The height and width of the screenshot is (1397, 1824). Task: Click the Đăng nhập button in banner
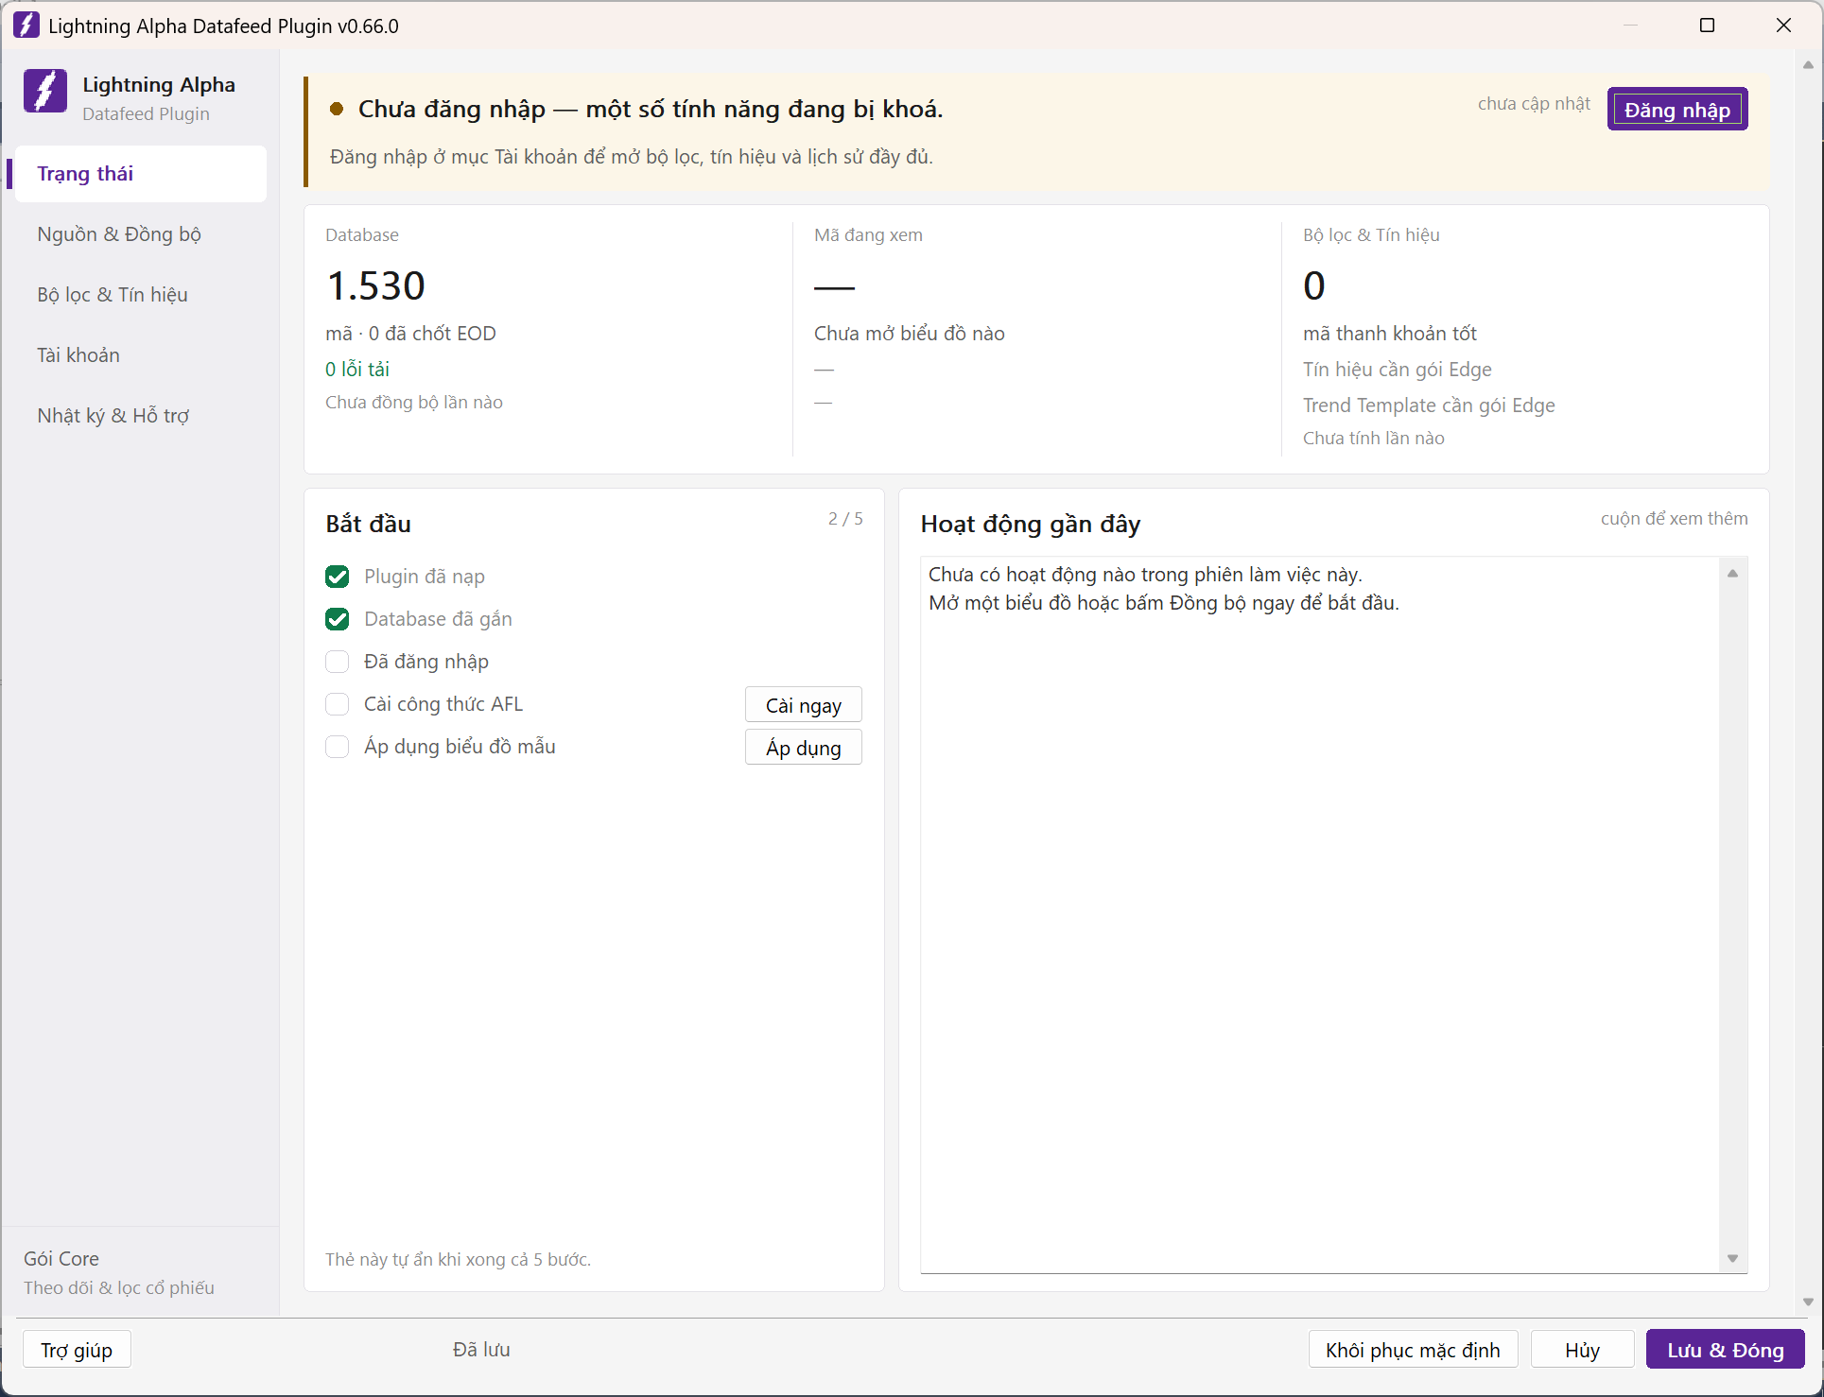[1677, 110]
